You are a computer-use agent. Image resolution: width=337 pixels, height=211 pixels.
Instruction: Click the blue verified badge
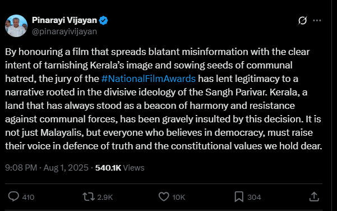103,20
